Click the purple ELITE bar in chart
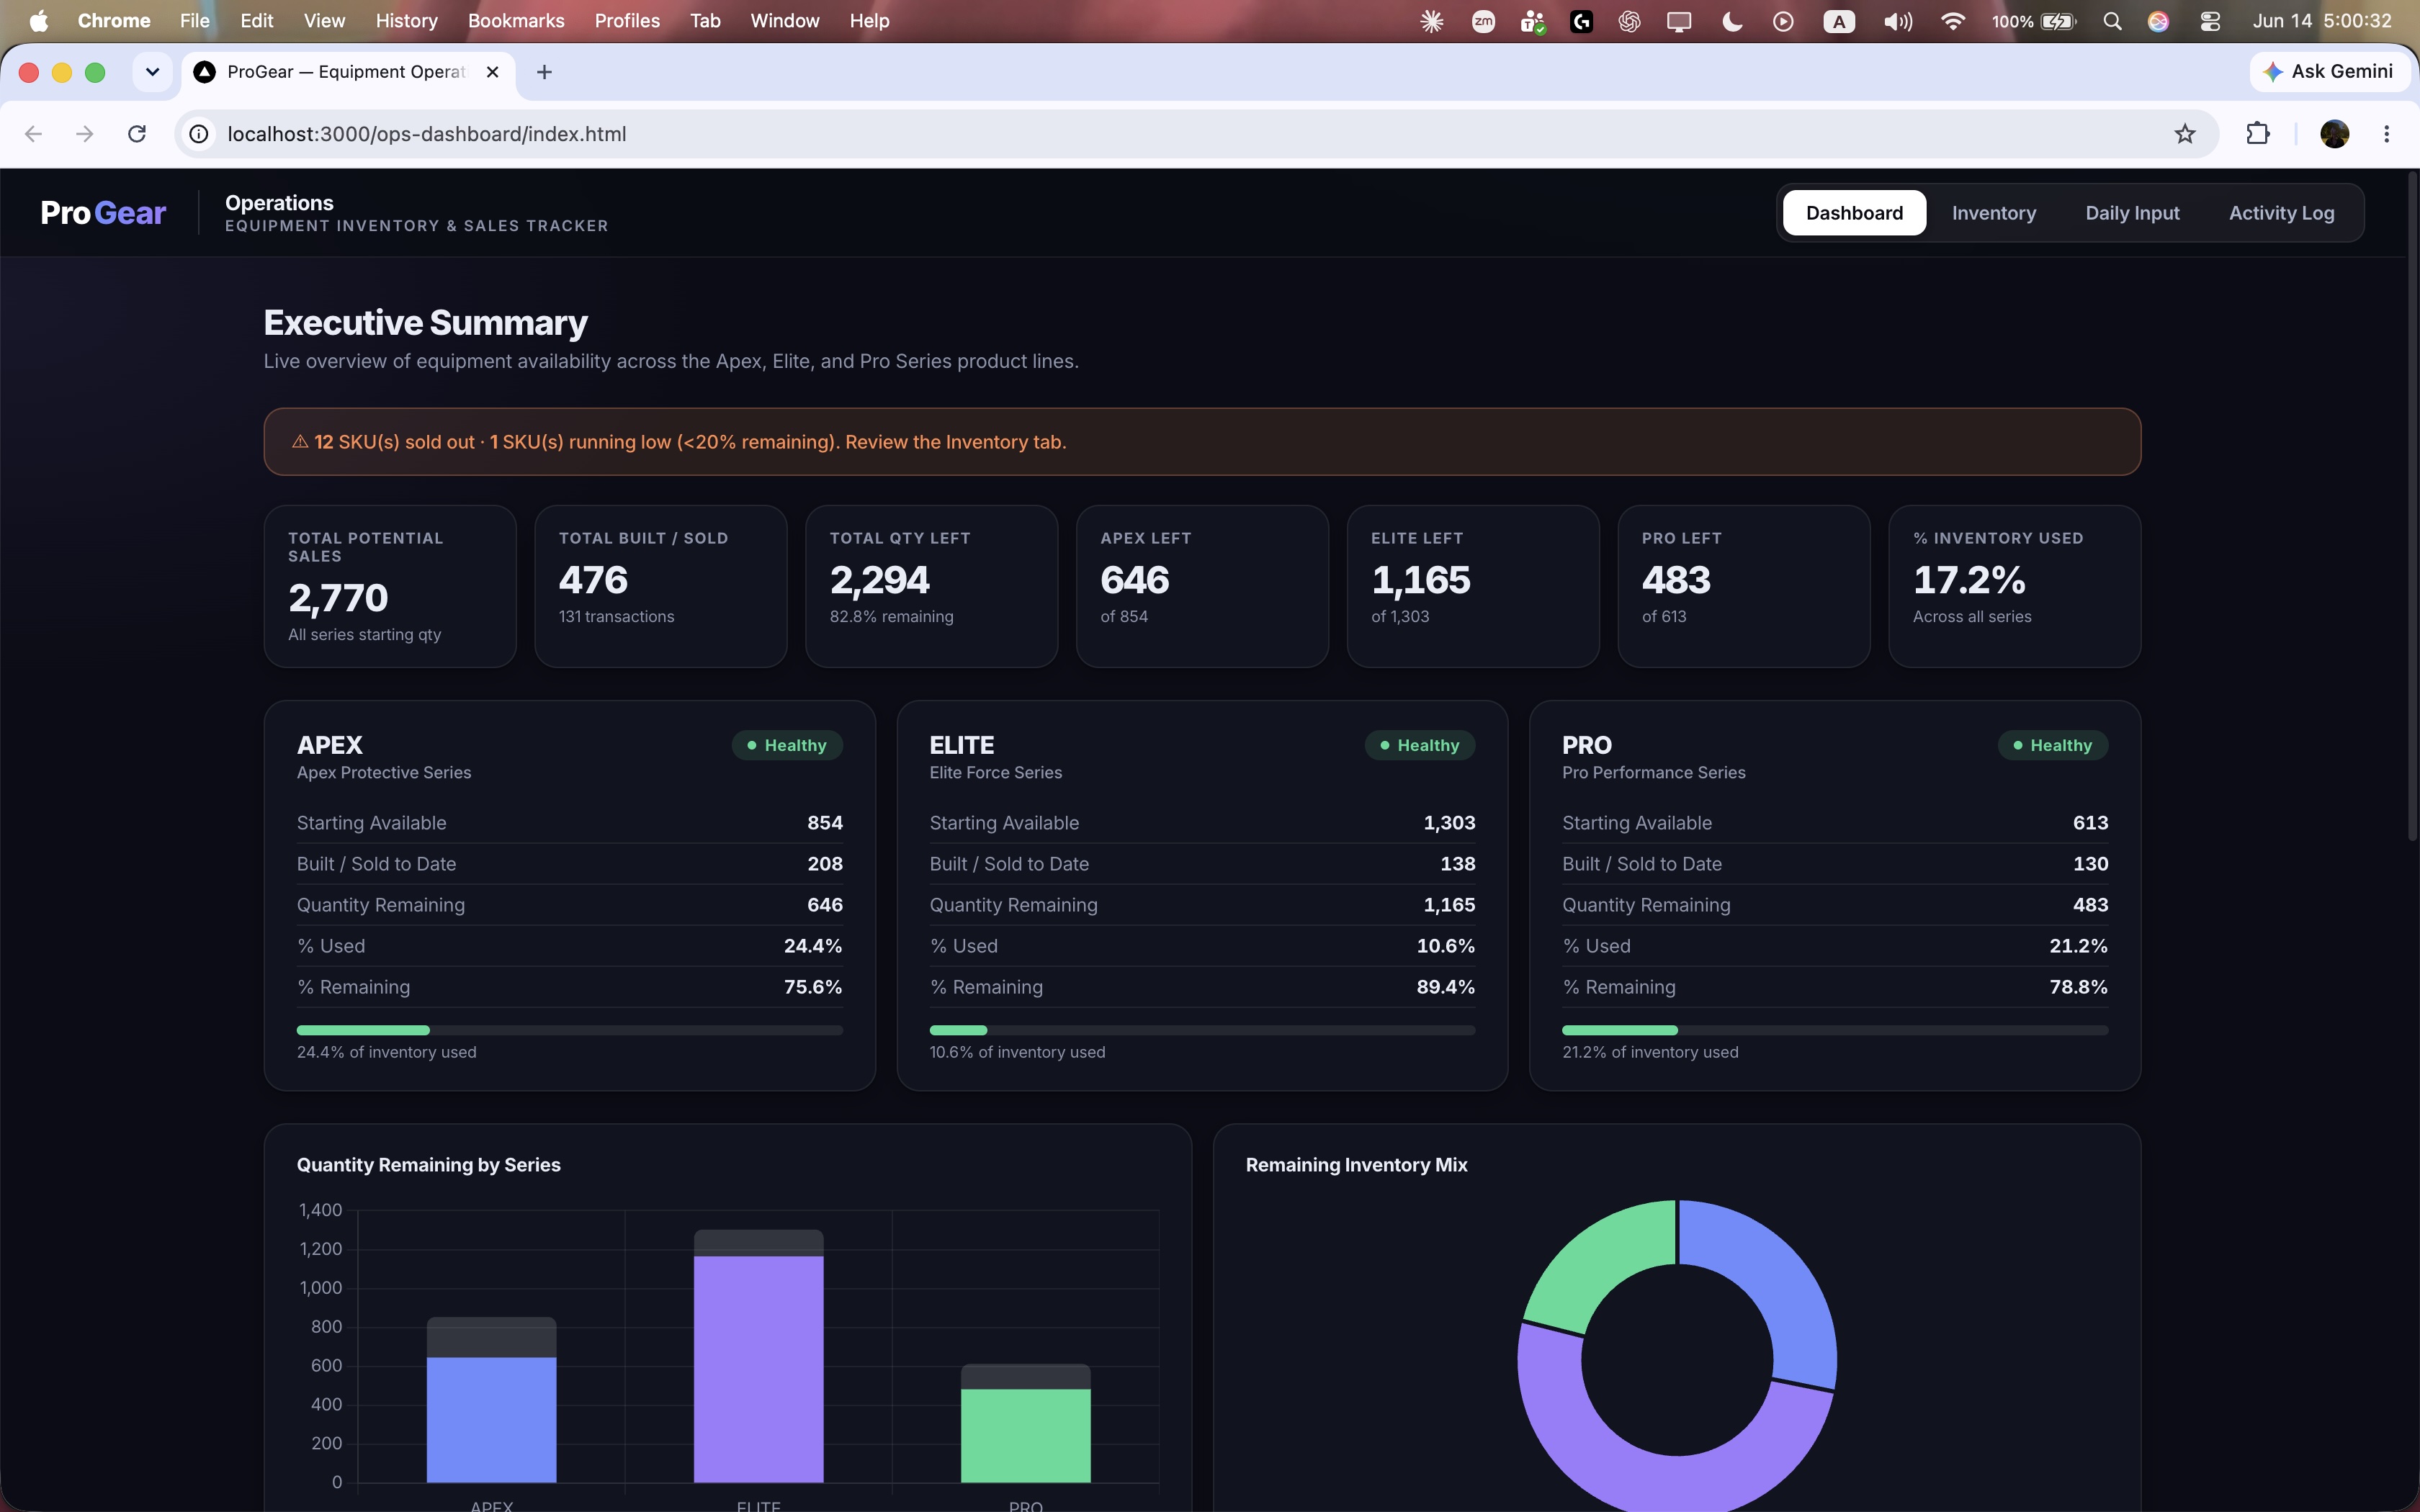Image resolution: width=2420 pixels, height=1512 pixels. 758,1369
